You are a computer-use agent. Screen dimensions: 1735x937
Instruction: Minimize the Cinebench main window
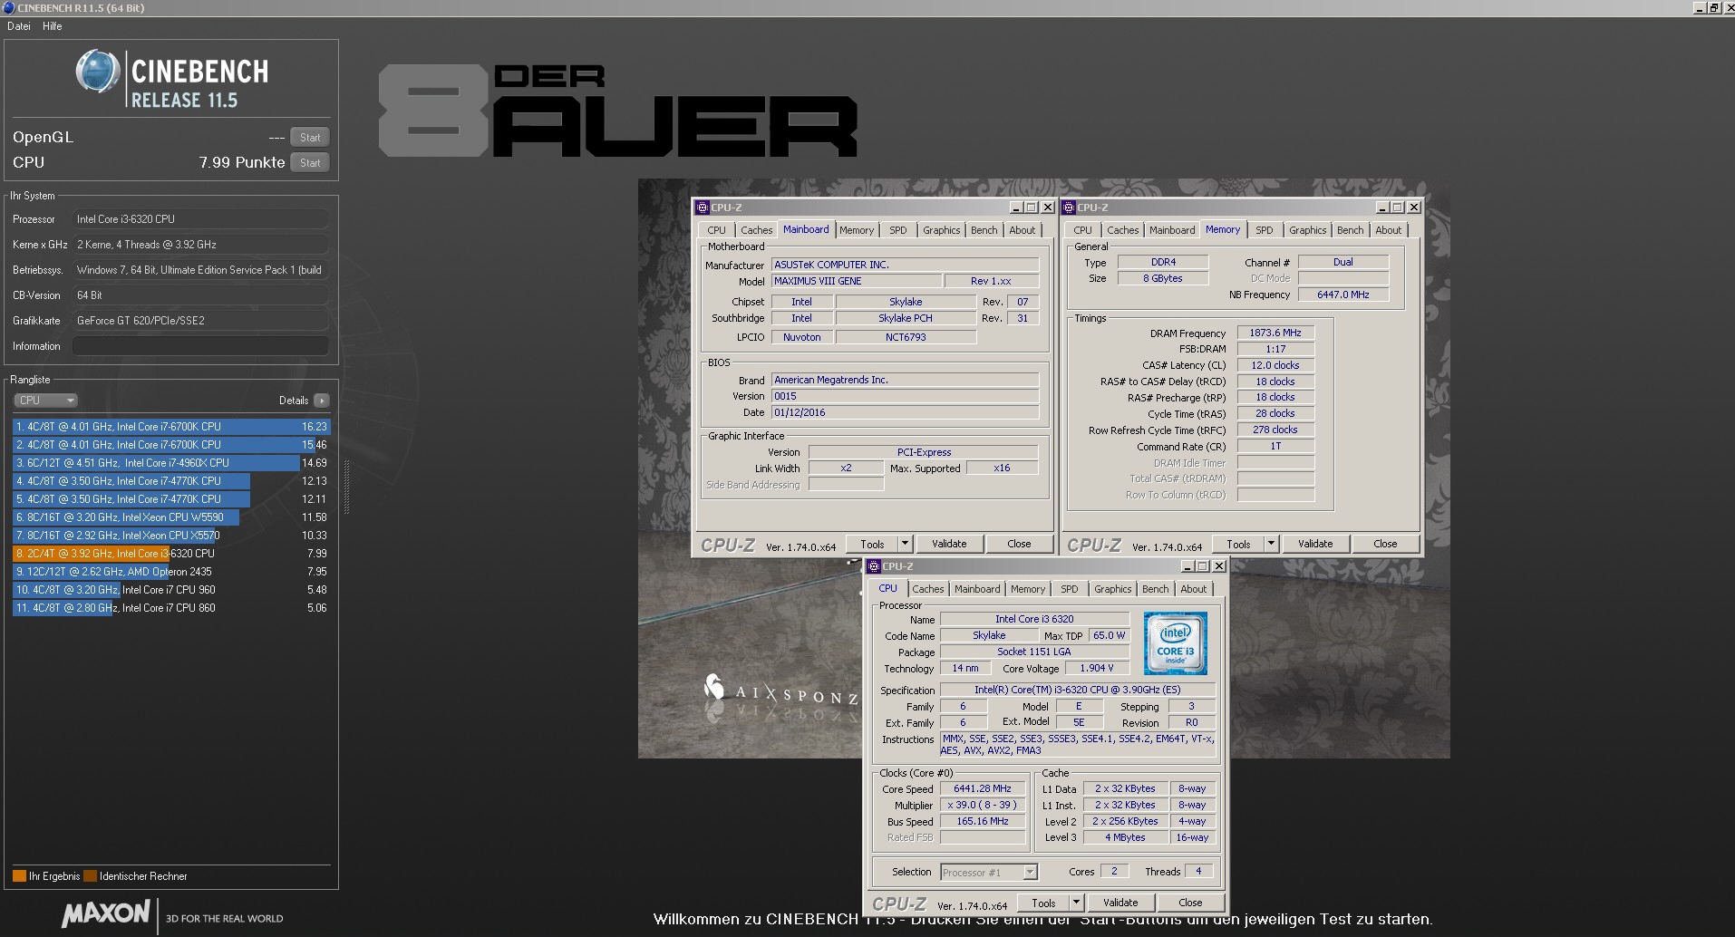(1700, 8)
